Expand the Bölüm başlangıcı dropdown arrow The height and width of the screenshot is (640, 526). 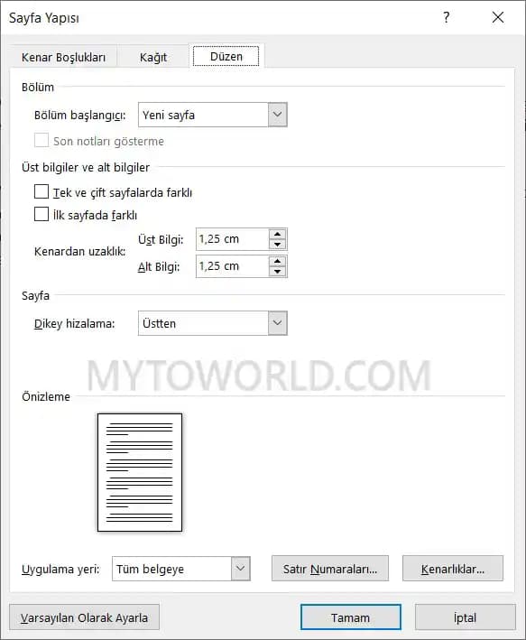click(x=278, y=115)
